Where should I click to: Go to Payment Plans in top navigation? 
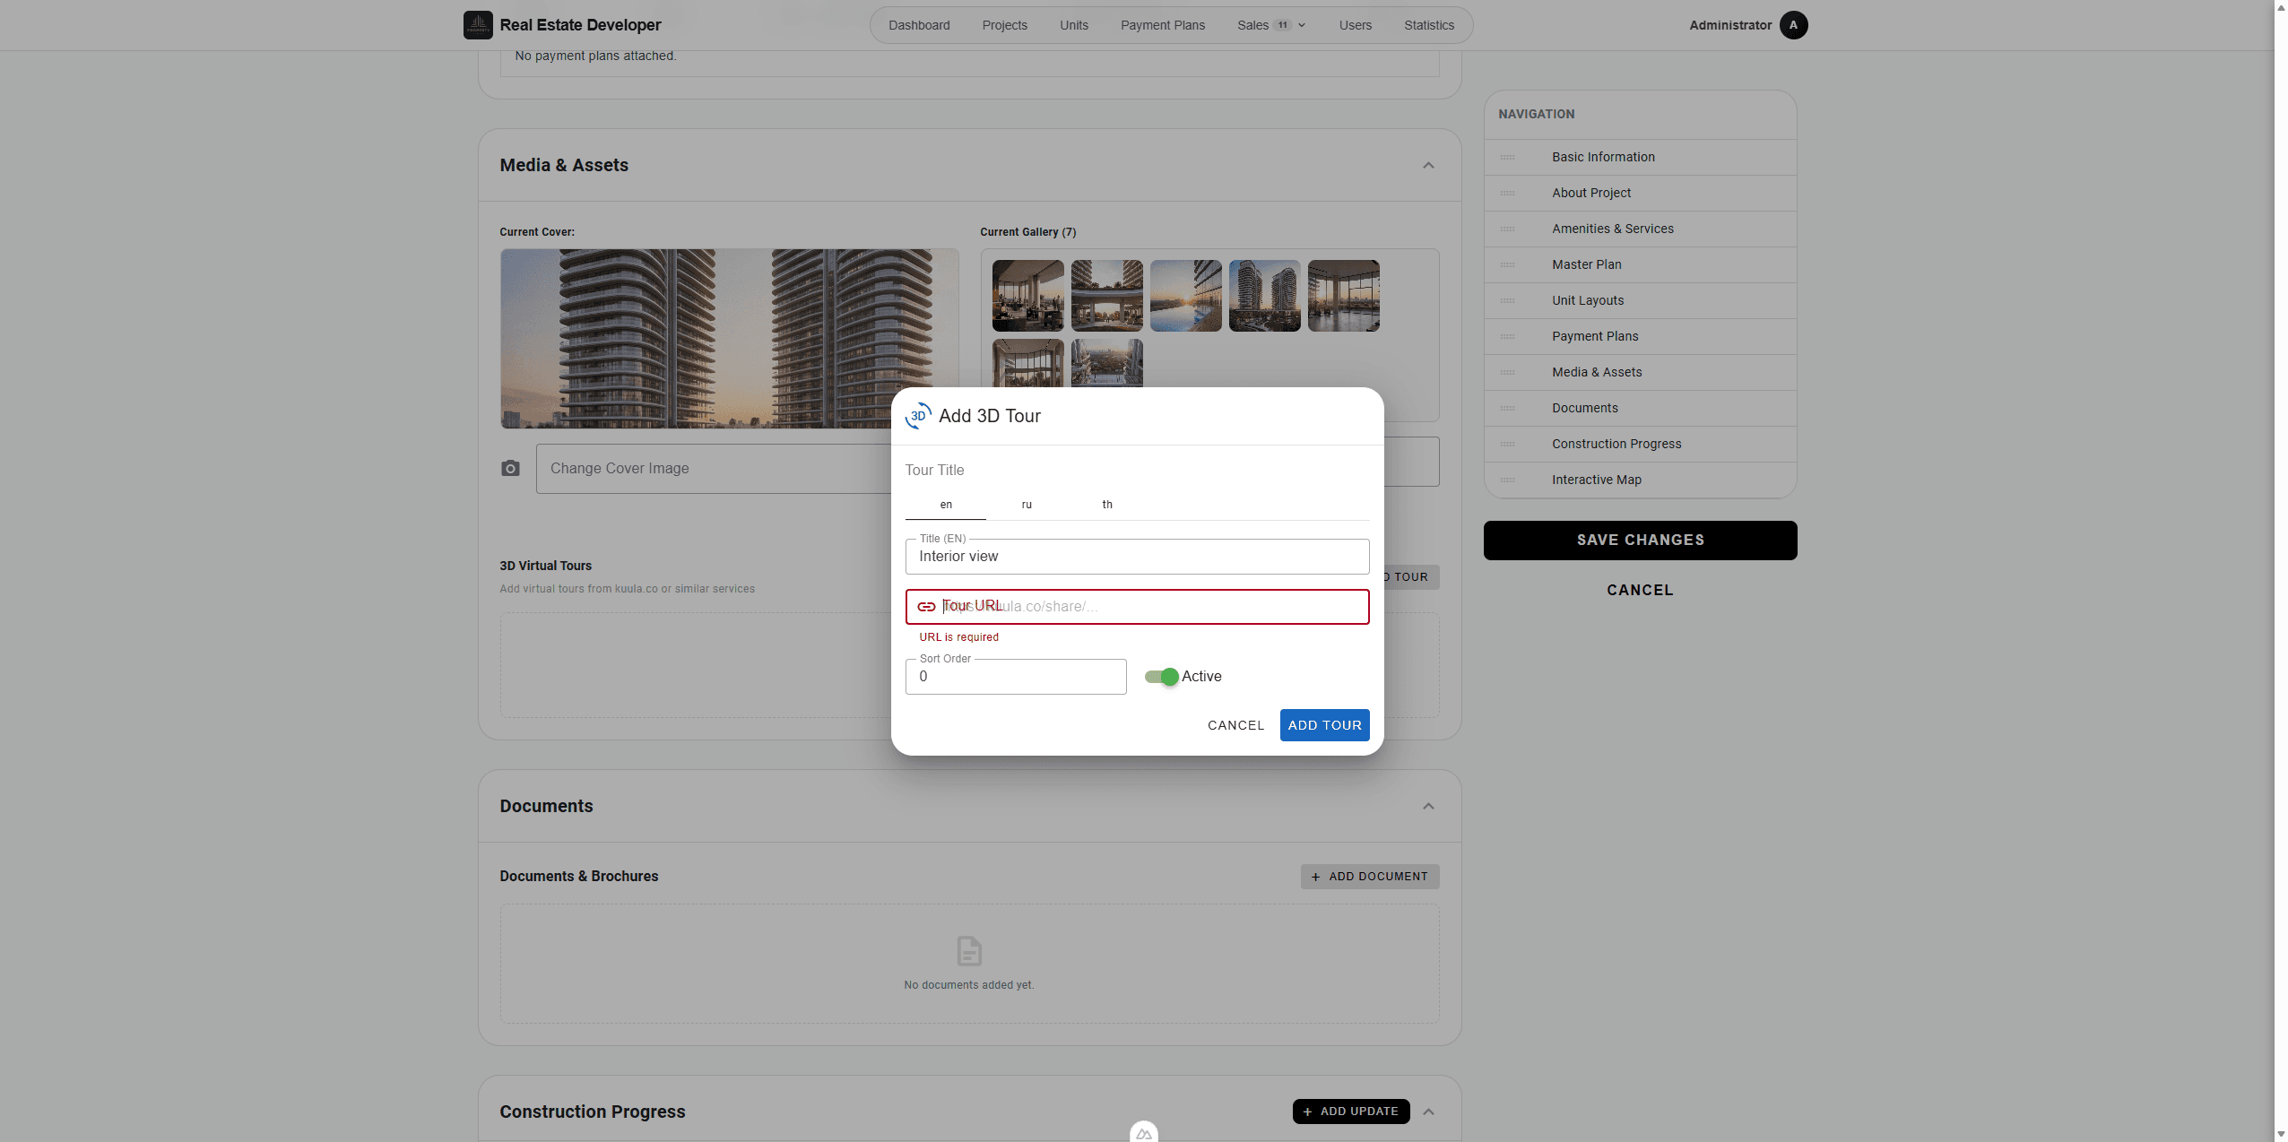[1162, 25]
